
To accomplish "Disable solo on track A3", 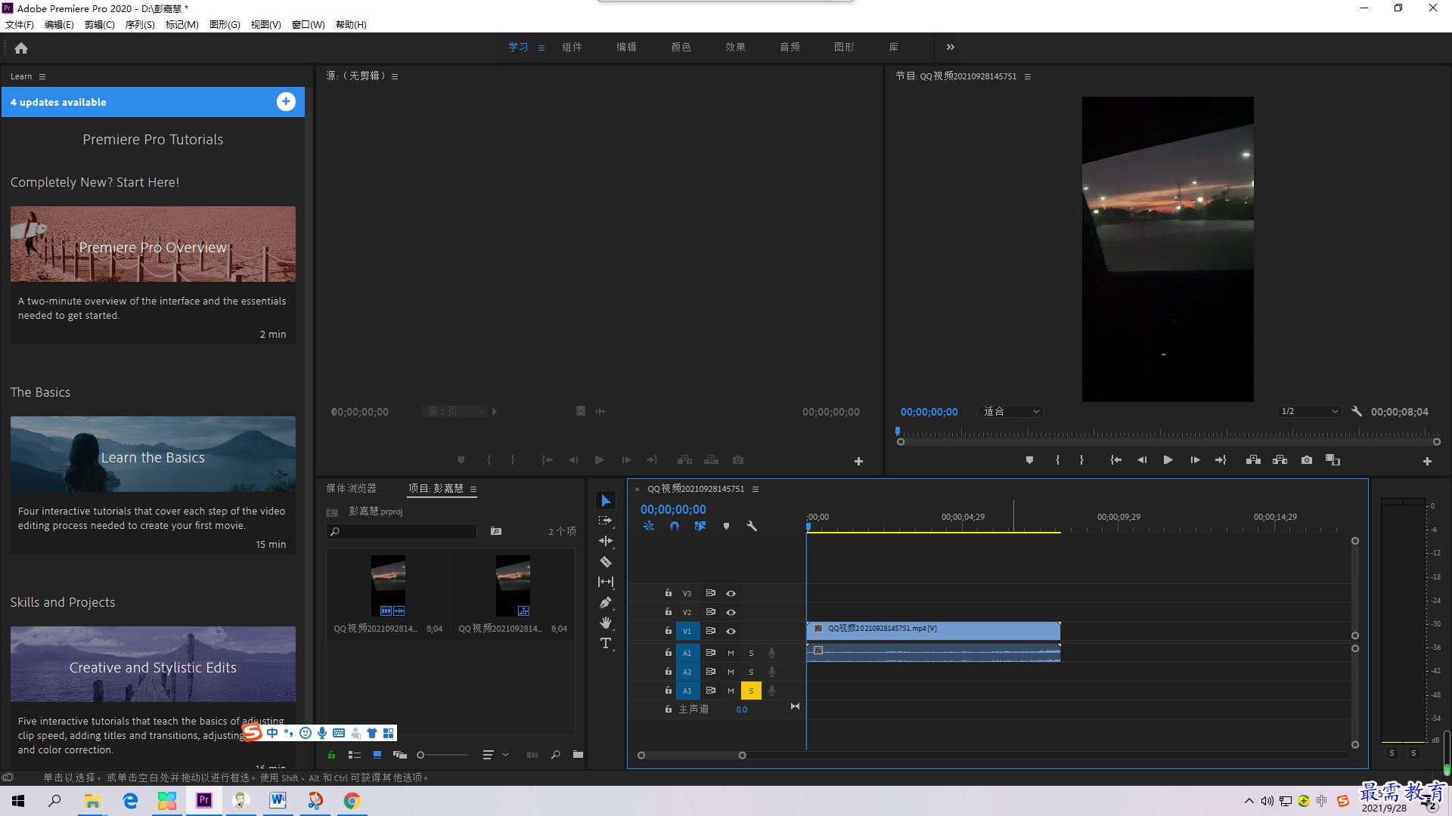I will click(751, 691).
